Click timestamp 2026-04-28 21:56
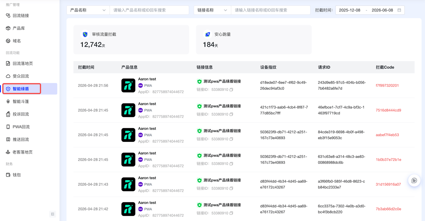The image size is (425, 221). click(x=93, y=85)
